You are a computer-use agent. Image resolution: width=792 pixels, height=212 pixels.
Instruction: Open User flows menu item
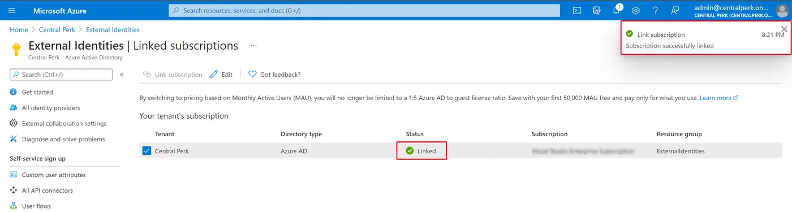[36, 206]
